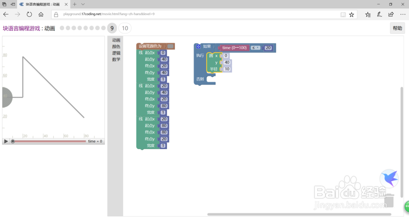Edit the comparison value 20
Image resolution: width=409 pixels, height=219 pixels.
[268, 48]
